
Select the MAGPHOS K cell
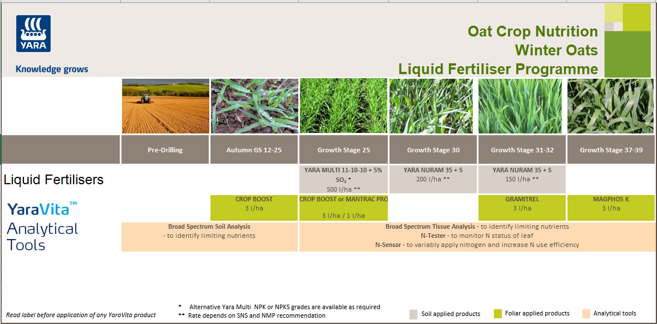coord(611,208)
